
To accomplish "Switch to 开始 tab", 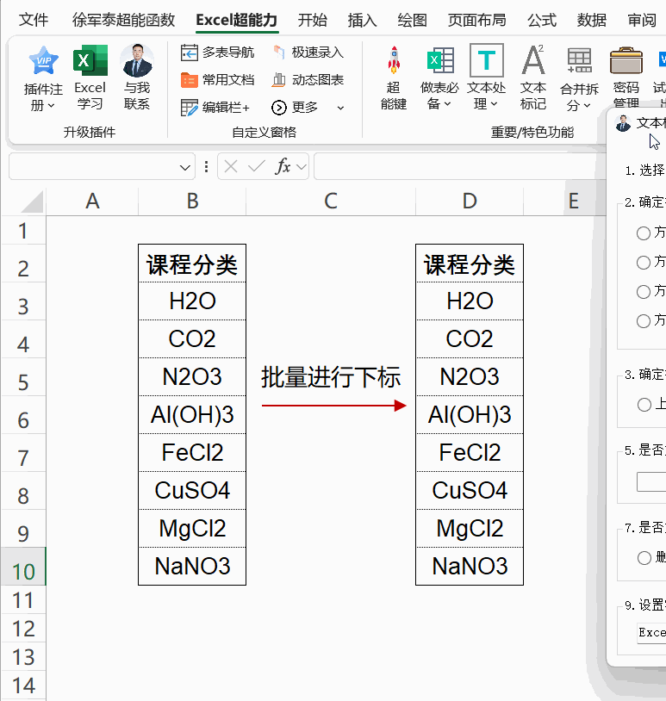I will click(313, 20).
